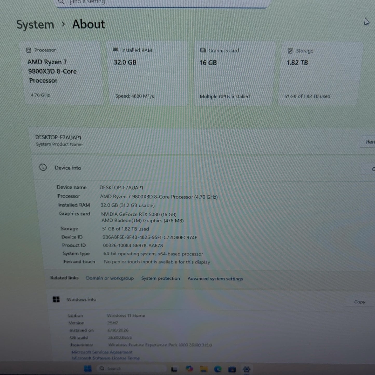The height and width of the screenshot is (375, 375).
Task: Click the Processor card chip icon
Action: click(x=29, y=50)
